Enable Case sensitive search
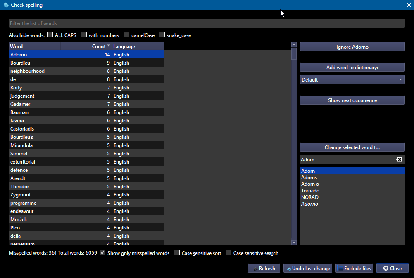 [228, 253]
